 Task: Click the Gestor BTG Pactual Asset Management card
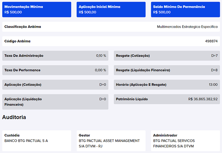pos(111,140)
